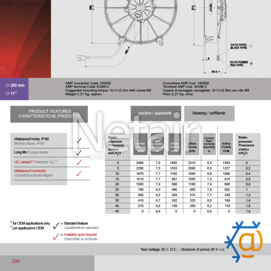Select the blowing / soffiante tab
This screenshot has height=271, width=271.
(209, 113)
